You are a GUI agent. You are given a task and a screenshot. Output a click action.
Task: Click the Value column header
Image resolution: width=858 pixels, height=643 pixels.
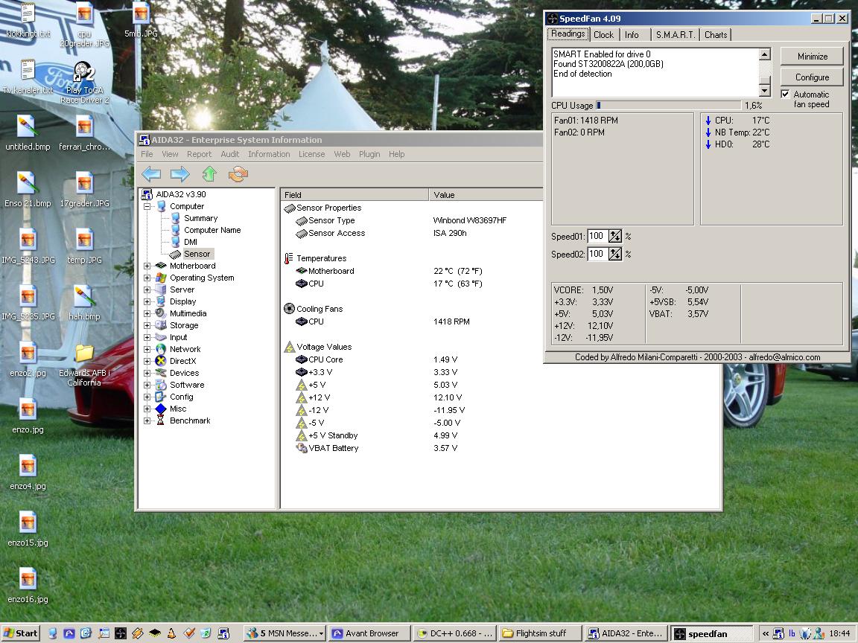pyautogui.click(x=486, y=195)
